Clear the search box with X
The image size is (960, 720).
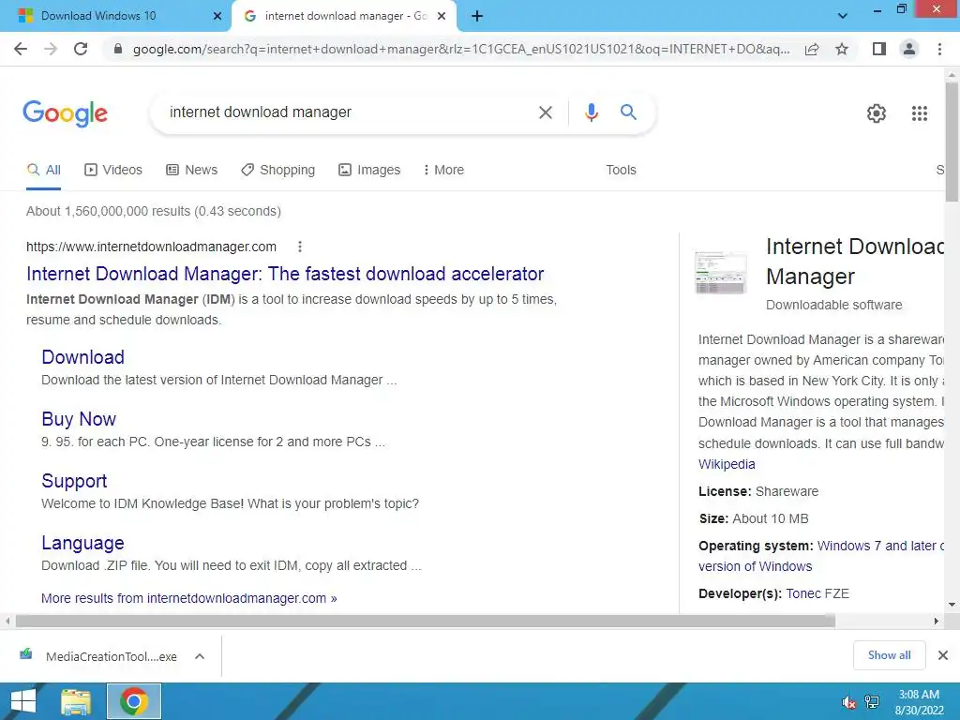545,112
